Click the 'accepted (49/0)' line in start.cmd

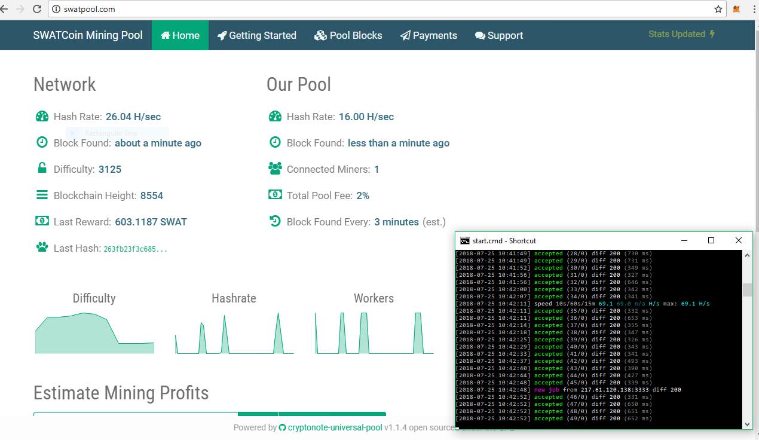(x=555, y=418)
